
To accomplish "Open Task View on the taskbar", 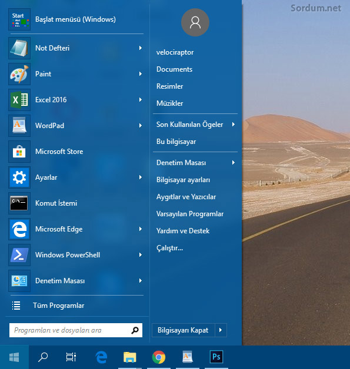I will [71, 357].
